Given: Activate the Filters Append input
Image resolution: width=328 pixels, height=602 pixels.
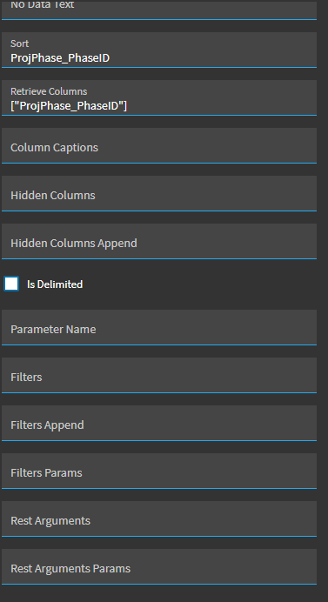Looking at the screenshot, I should click(x=159, y=423).
